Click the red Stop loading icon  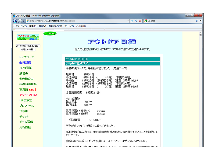point(140,21)
